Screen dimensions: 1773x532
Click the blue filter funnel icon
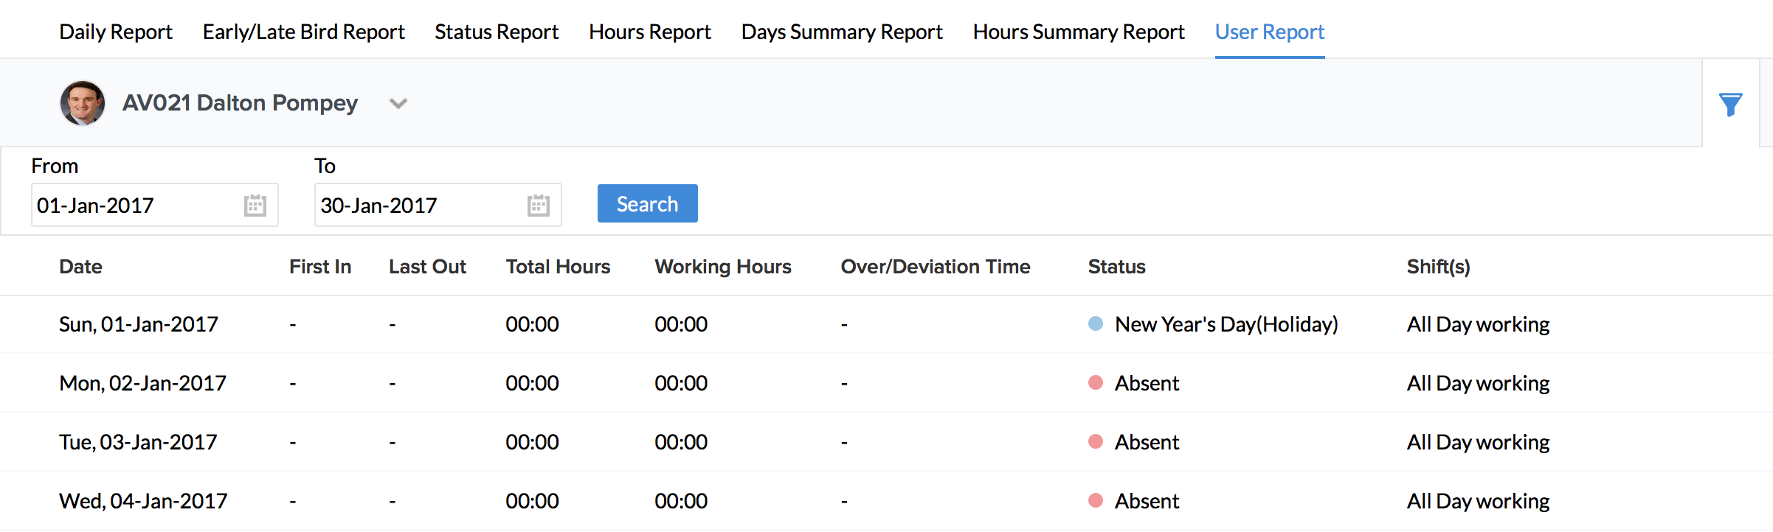click(1730, 104)
